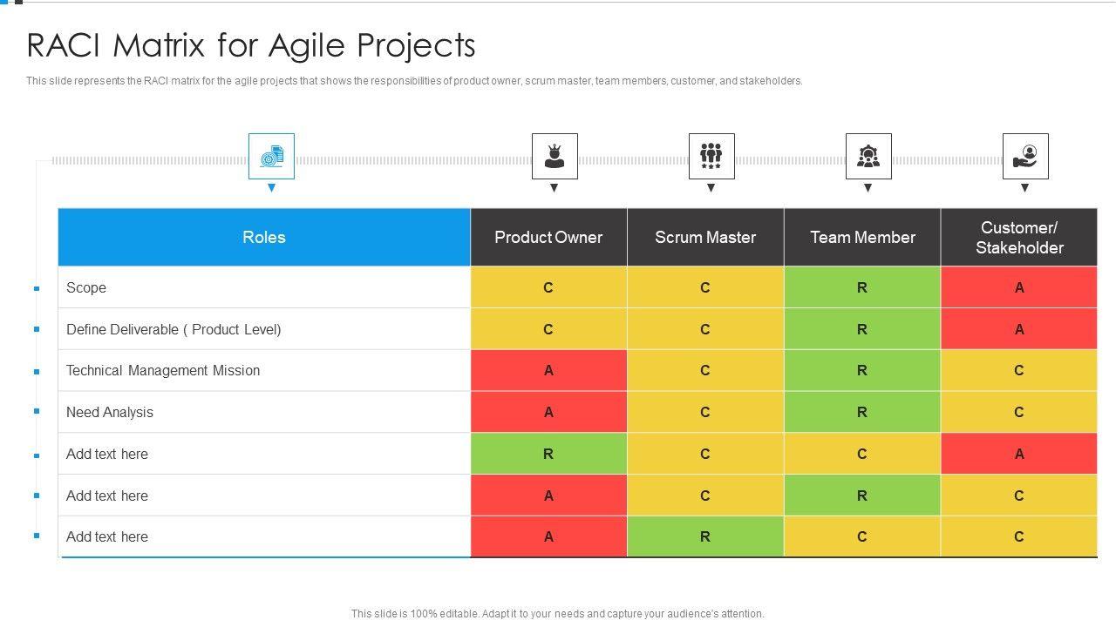The width and height of the screenshot is (1116, 627).
Task: Click the product owner crown person icon
Action: [x=555, y=157]
